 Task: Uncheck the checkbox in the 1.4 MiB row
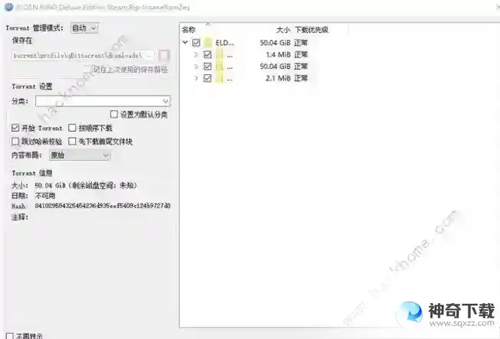208,54
